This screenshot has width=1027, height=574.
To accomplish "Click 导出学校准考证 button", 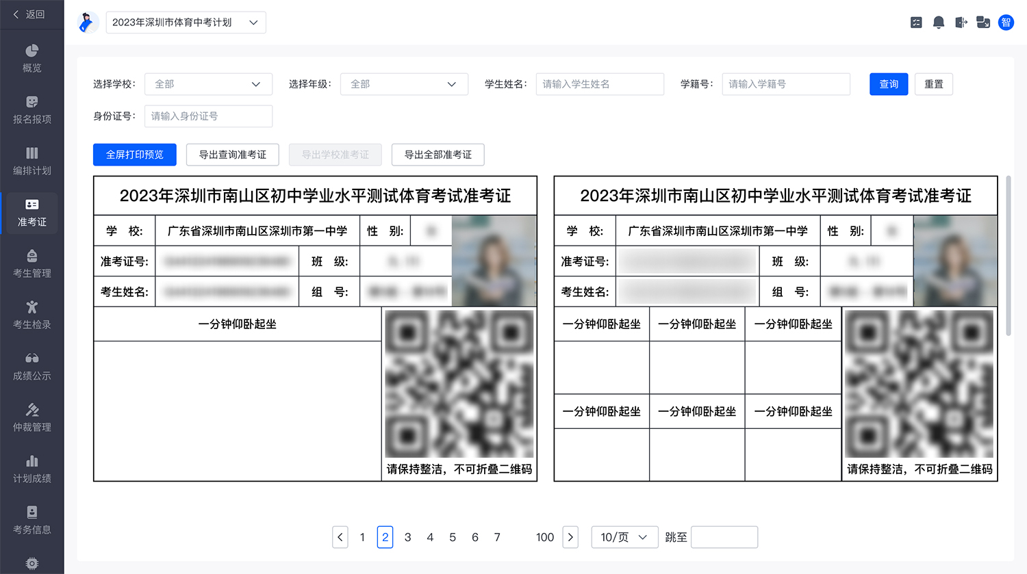I will tap(335, 155).
